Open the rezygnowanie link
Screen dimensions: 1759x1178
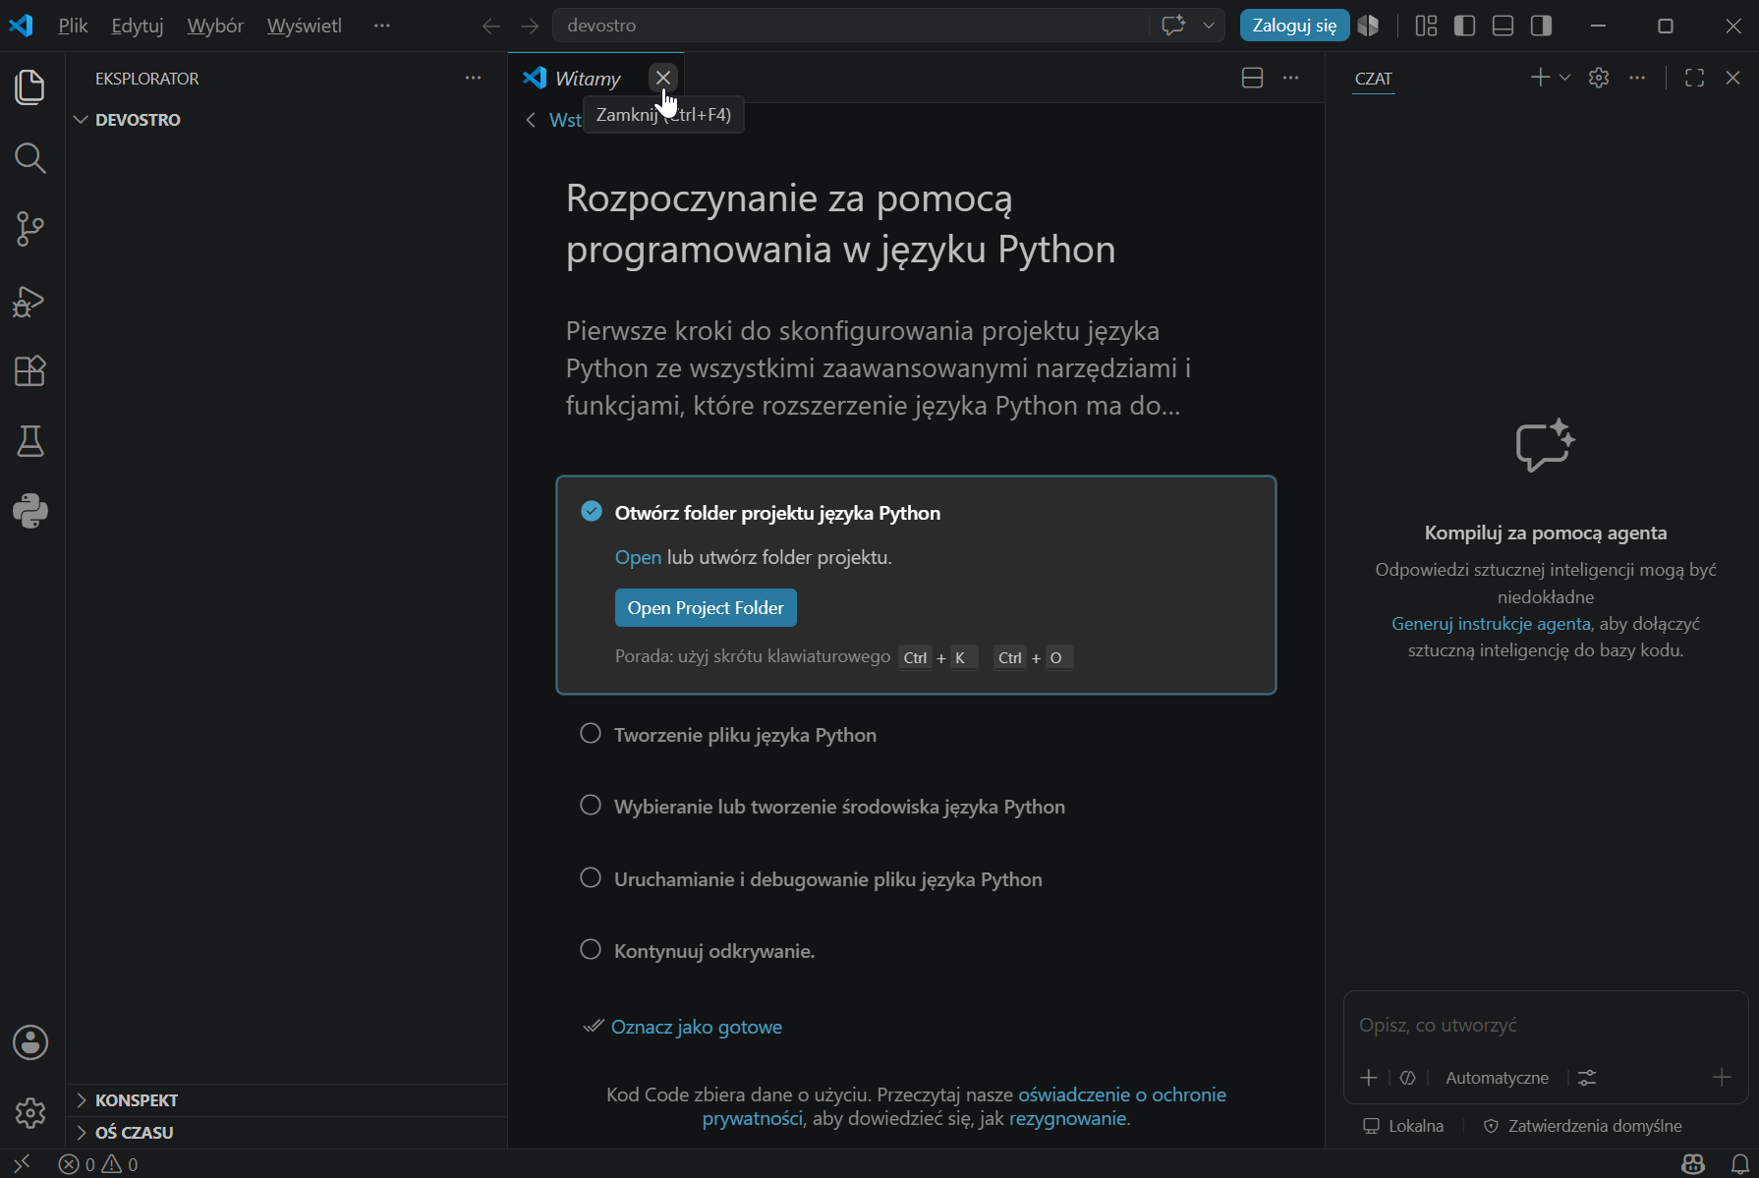point(1067,1118)
